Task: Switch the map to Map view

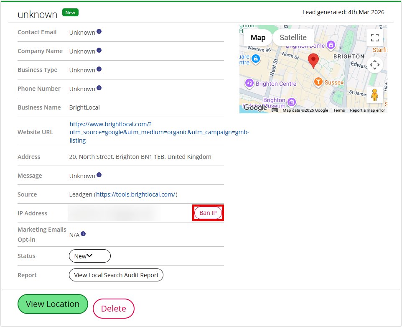Action: [258, 38]
